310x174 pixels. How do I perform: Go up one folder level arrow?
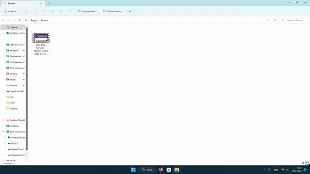click(x=19, y=20)
